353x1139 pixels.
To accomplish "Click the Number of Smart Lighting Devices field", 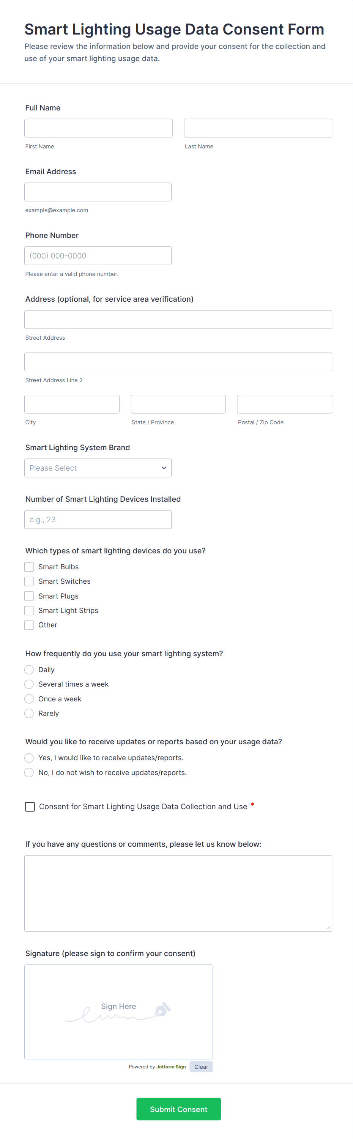I will tap(98, 519).
